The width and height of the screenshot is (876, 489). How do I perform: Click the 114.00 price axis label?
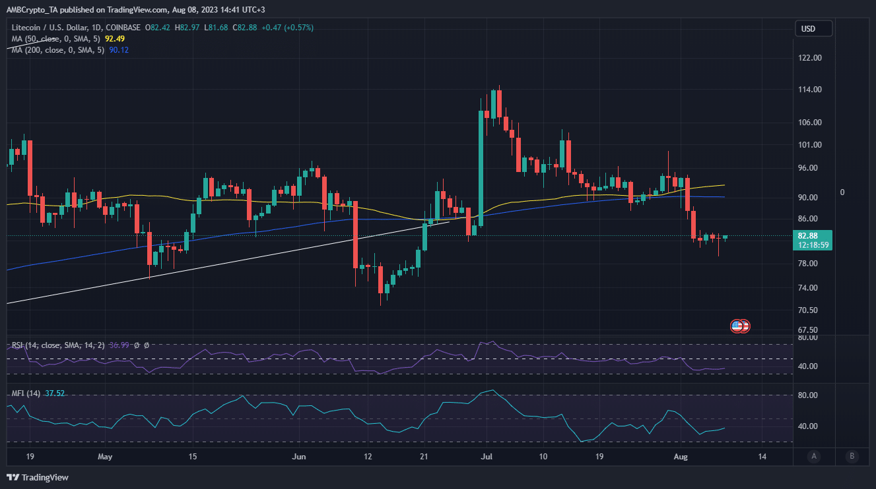pyautogui.click(x=809, y=90)
